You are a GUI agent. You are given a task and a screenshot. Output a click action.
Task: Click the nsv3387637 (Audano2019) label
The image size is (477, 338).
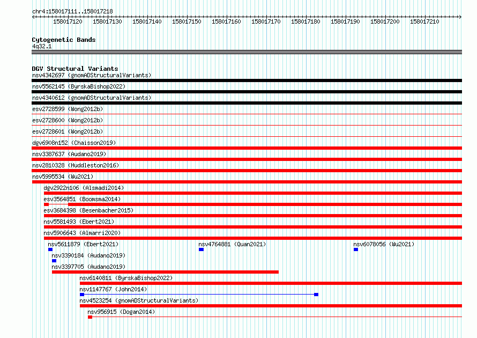point(69,154)
